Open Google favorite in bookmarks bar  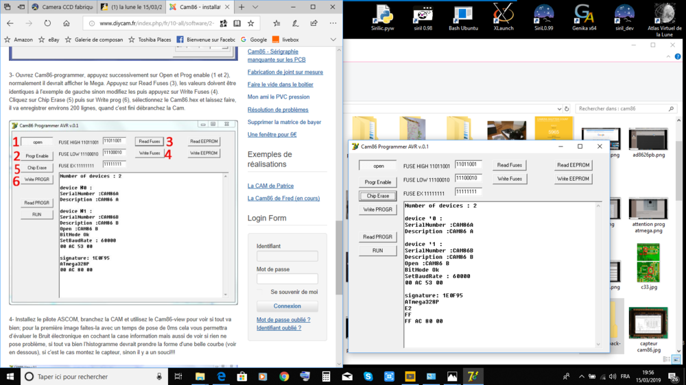tap(253, 39)
